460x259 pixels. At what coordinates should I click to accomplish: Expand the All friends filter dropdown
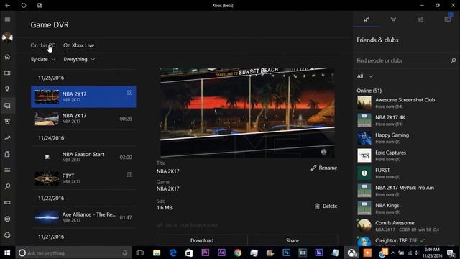(x=364, y=76)
